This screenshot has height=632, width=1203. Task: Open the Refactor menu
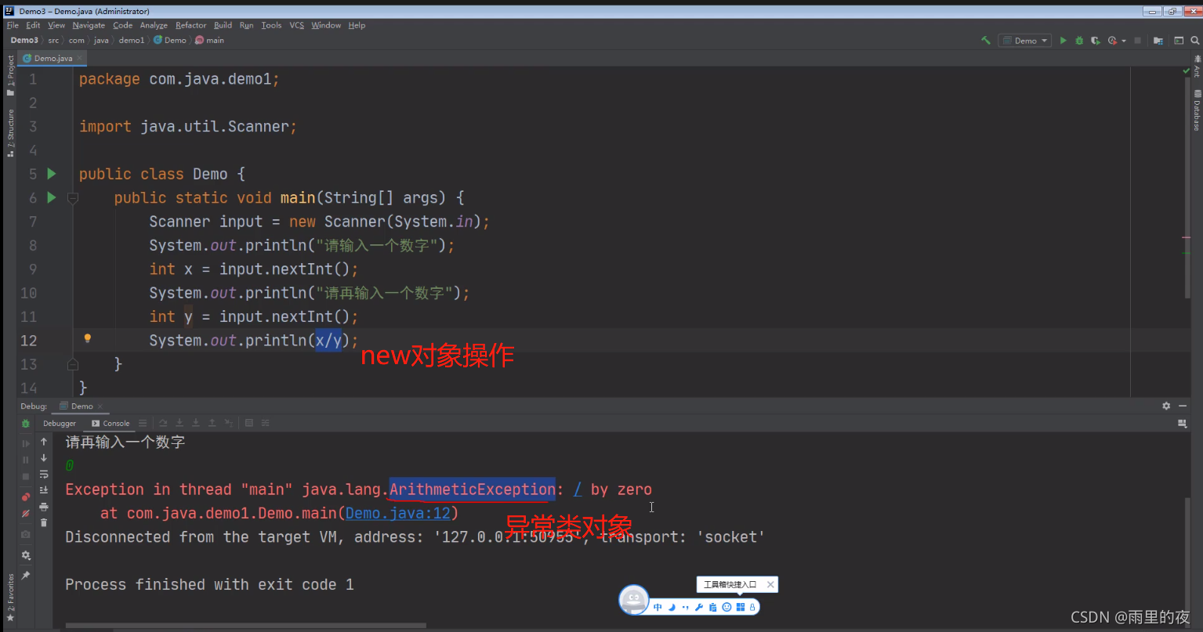(x=190, y=25)
